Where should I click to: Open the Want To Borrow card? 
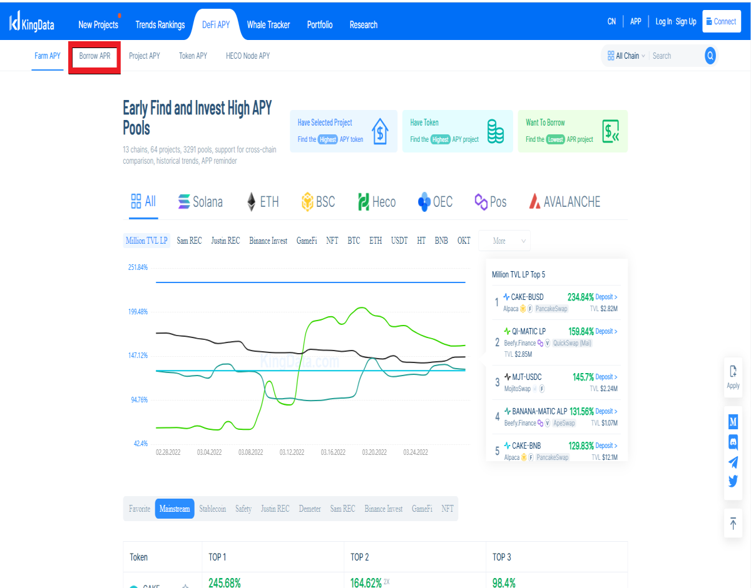pyautogui.click(x=573, y=131)
